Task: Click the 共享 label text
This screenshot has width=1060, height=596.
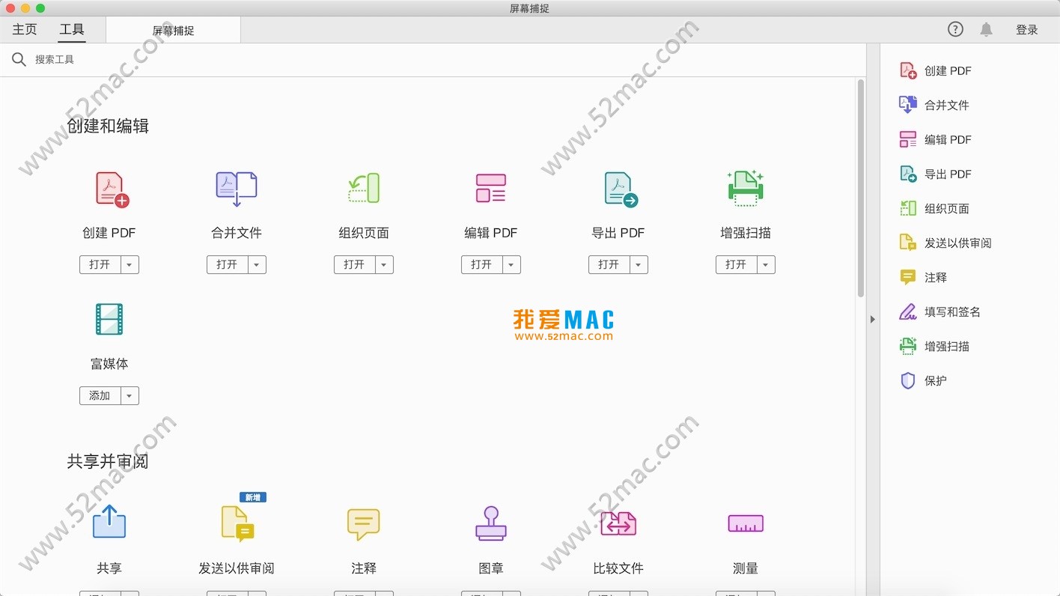Action: pos(109,568)
